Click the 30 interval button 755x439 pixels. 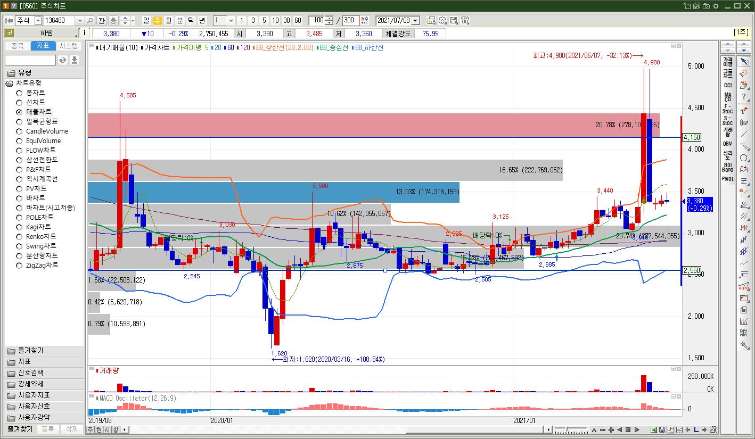tap(286, 21)
